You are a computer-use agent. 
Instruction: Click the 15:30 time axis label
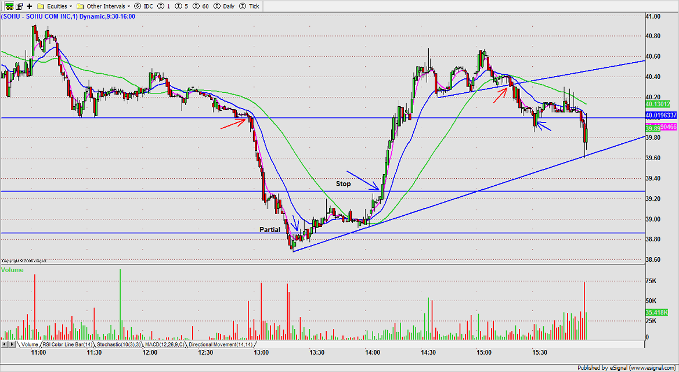click(x=539, y=352)
